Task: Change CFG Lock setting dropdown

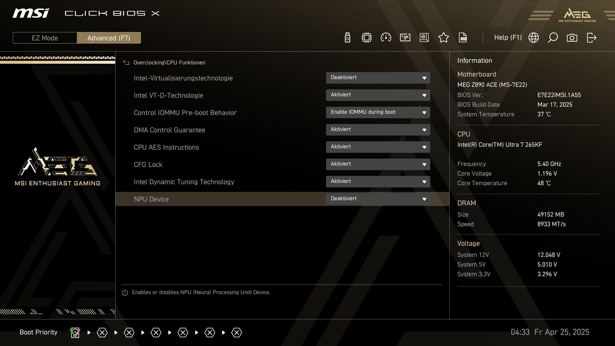Action: pos(378,164)
